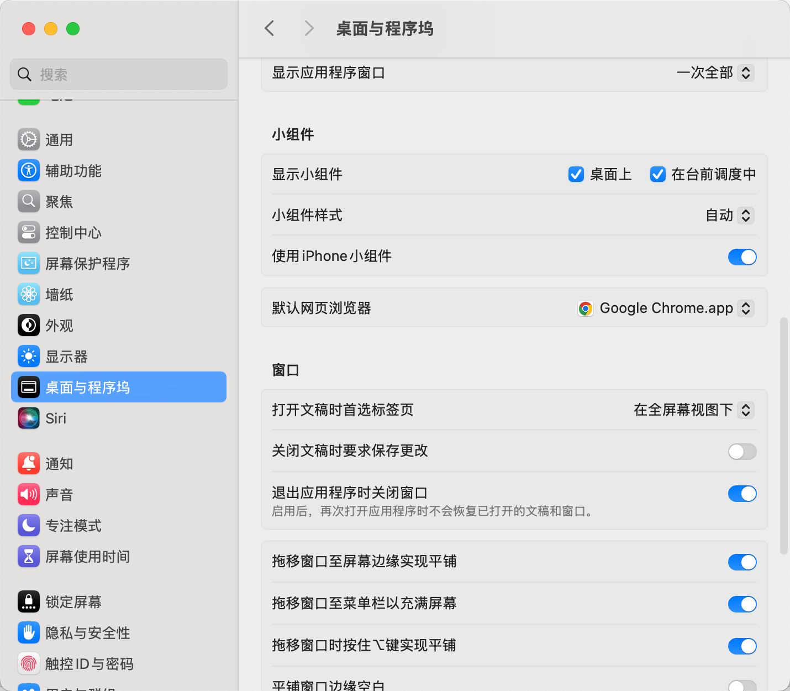Click the 专注模式 moon icon
The image size is (790, 691).
(x=29, y=526)
